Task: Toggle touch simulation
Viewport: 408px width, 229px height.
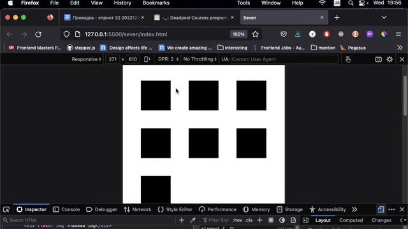Action: [348, 59]
